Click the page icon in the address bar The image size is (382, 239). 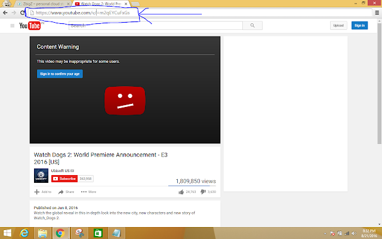[32, 13]
